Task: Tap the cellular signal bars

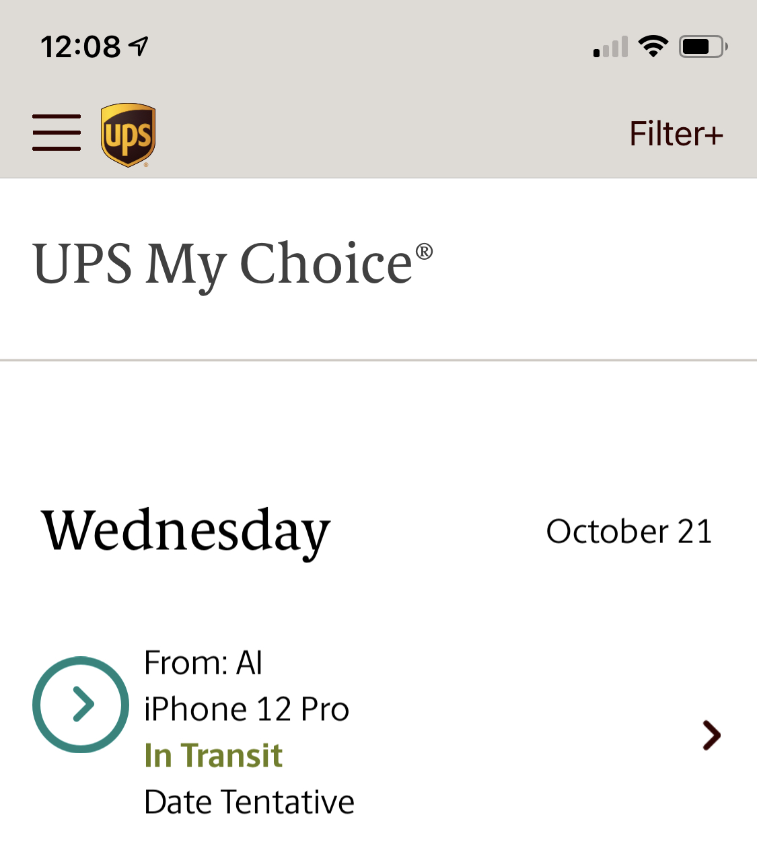Action: coord(610,47)
